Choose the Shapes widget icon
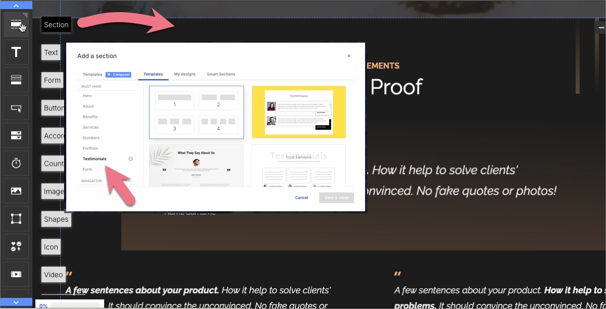606x309 pixels. (16, 218)
